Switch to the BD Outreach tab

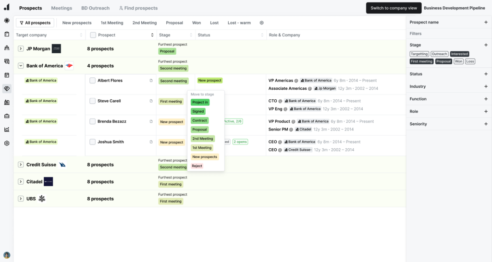(x=96, y=8)
